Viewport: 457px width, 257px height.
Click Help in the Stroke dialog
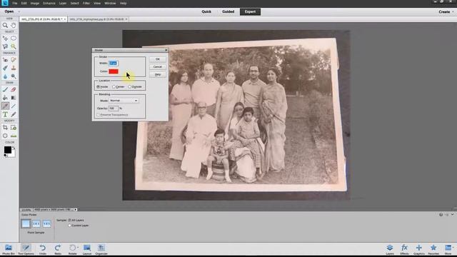158,74
